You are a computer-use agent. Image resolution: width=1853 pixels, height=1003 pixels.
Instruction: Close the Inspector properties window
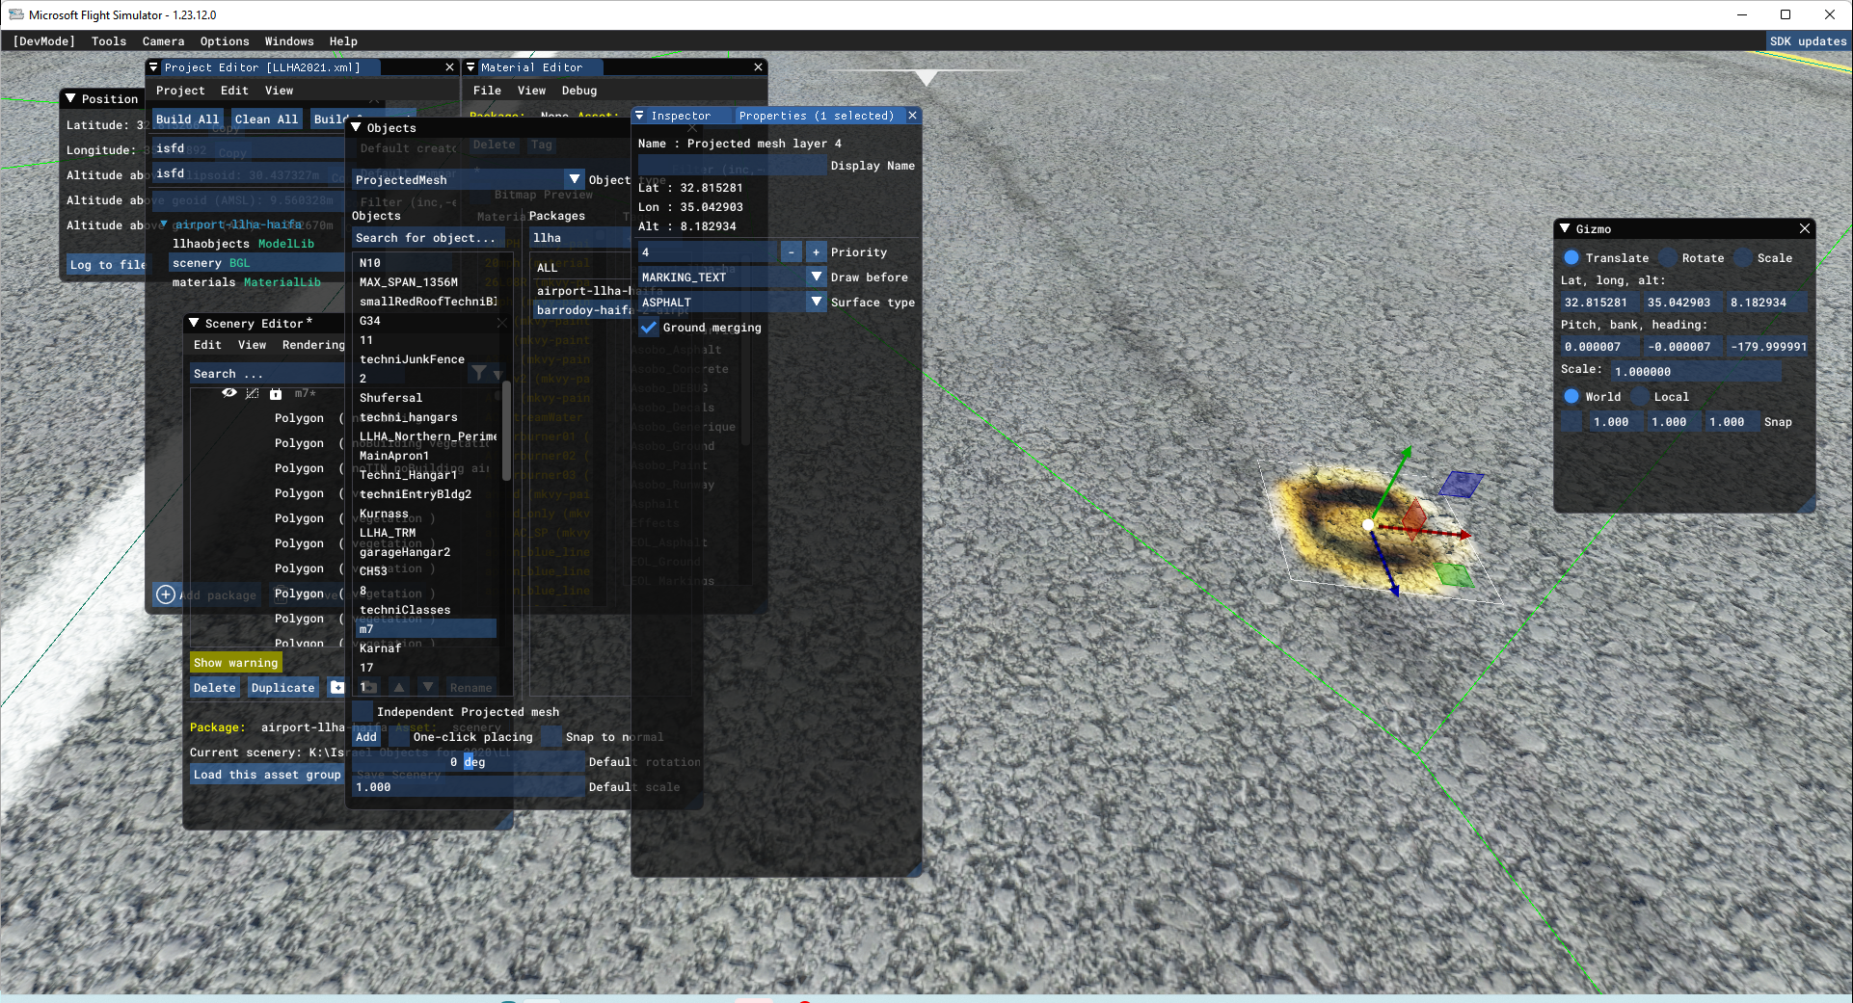tap(912, 116)
